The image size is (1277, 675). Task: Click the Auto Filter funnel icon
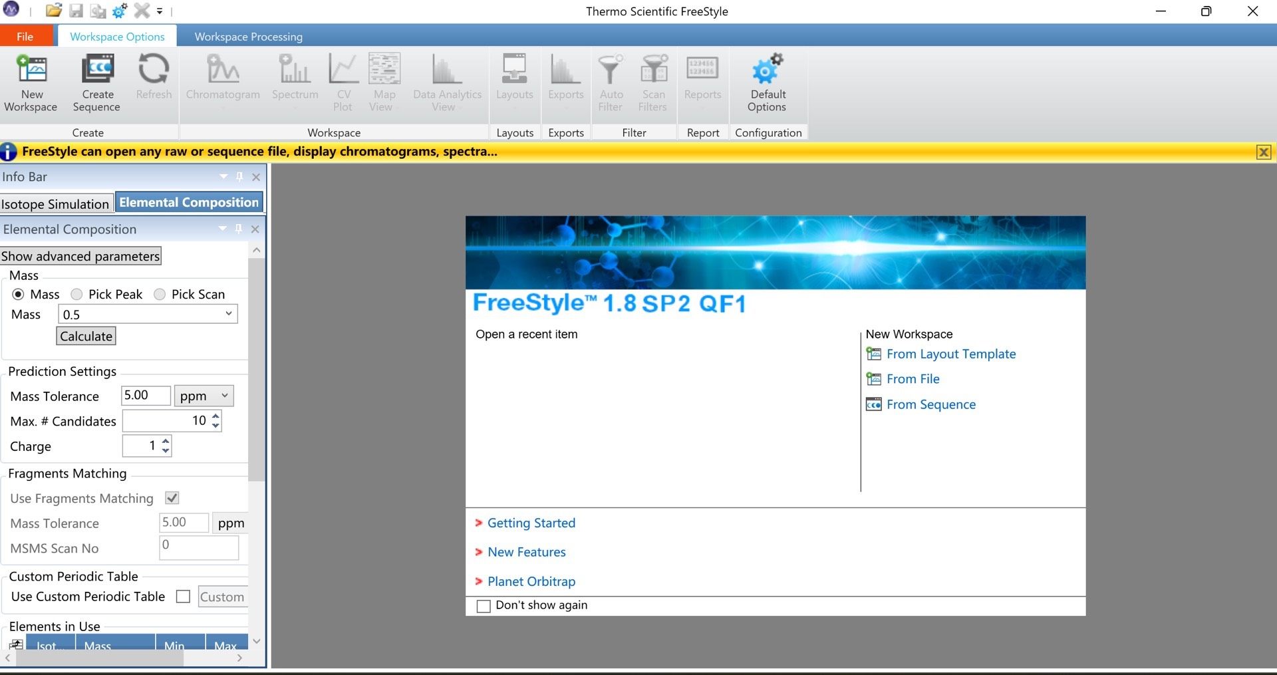click(x=611, y=68)
